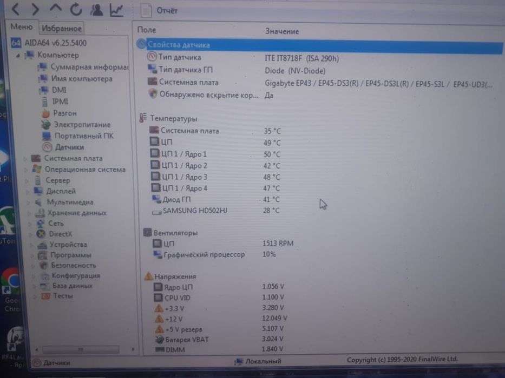Click the Электропитание power icon
Viewport: 505px width, 378px height.
coord(46,125)
